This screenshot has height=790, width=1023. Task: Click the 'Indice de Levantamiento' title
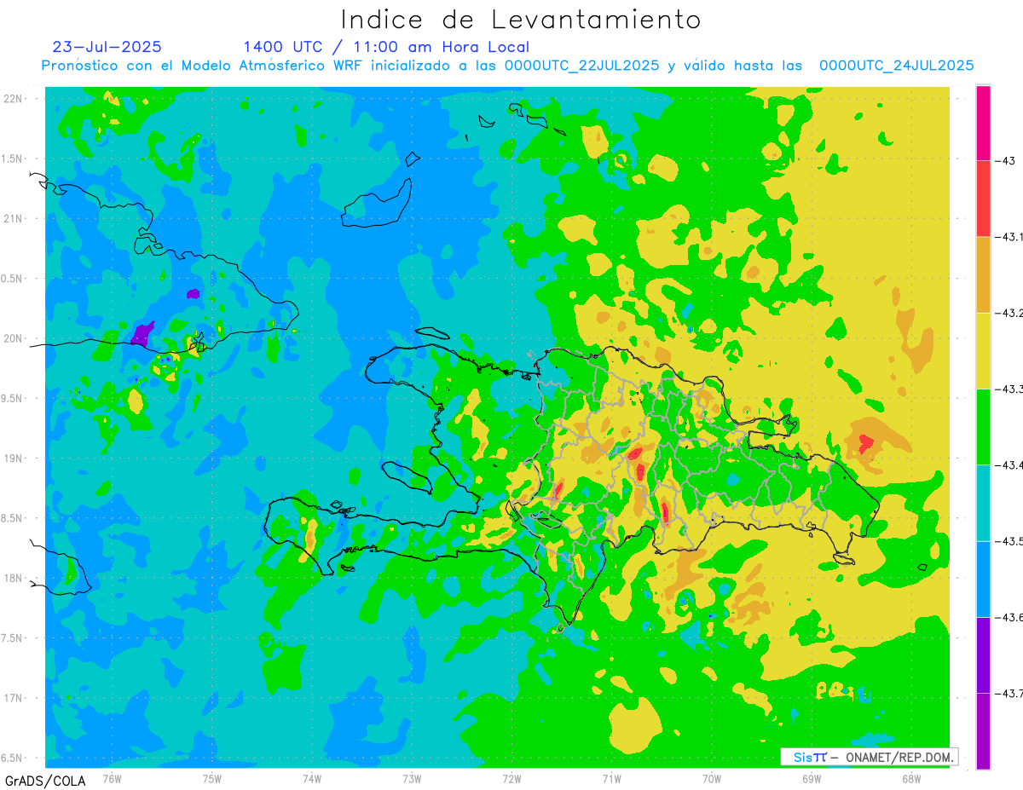(x=521, y=19)
